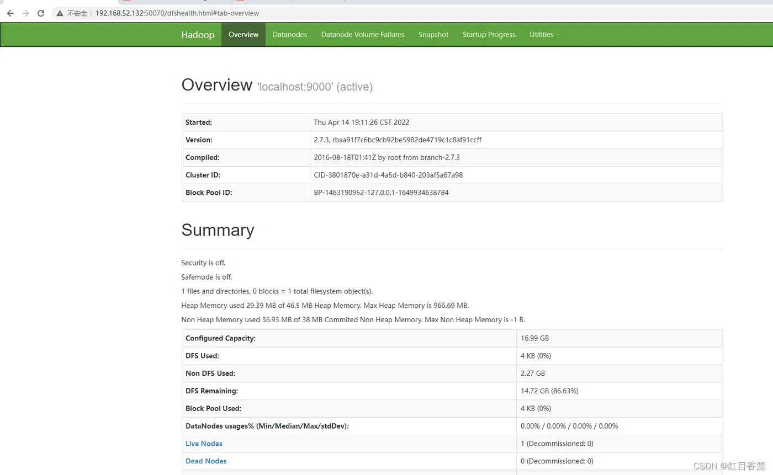Click DFS Remaining value 14.72 GB
Image resolution: width=773 pixels, height=475 pixels.
549,391
